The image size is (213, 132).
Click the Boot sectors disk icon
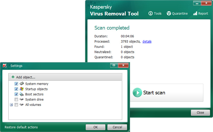(x=21, y=94)
